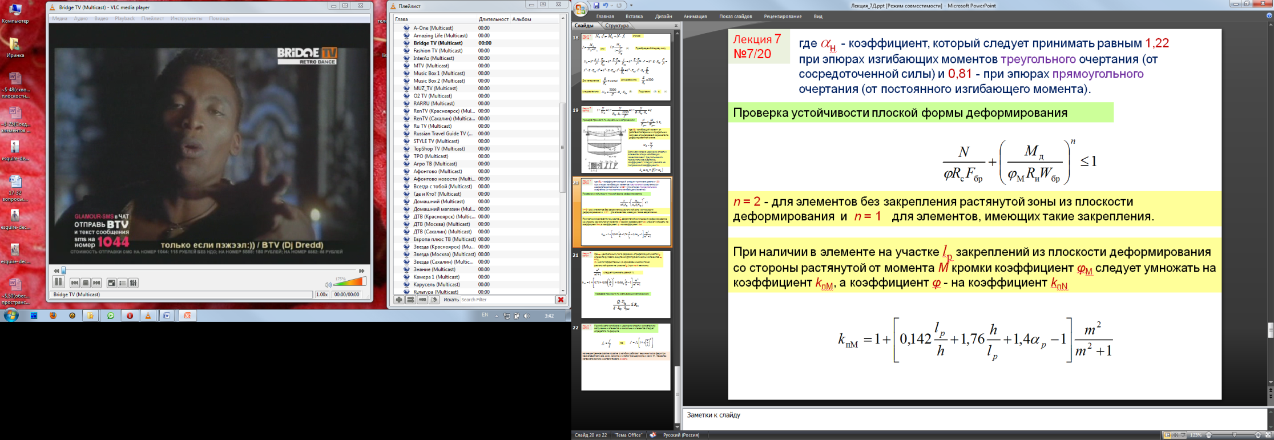Open the Видео menu in VLC

pos(101,19)
